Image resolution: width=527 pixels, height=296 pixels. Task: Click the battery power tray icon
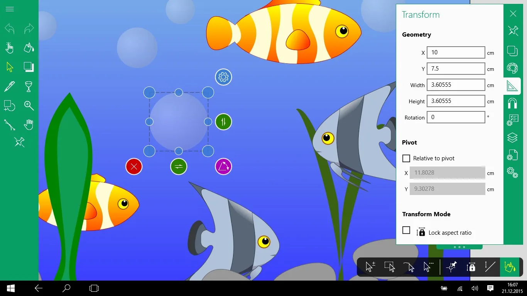click(x=444, y=288)
